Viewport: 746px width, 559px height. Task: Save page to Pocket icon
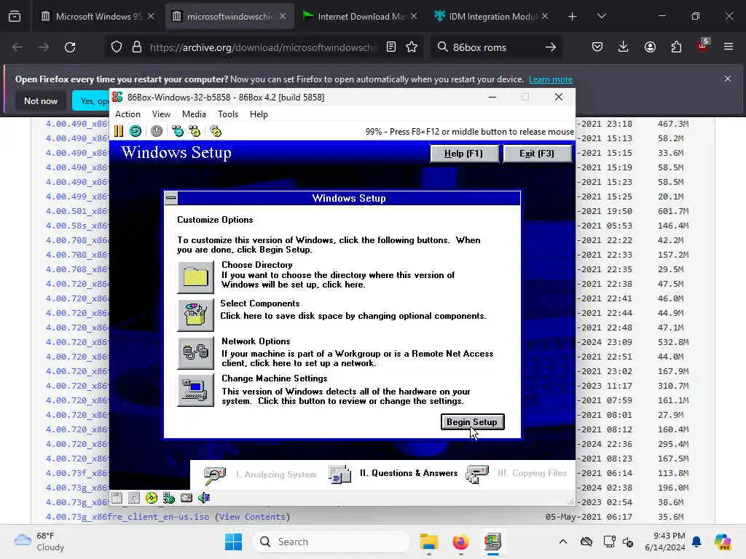pos(597,47)
